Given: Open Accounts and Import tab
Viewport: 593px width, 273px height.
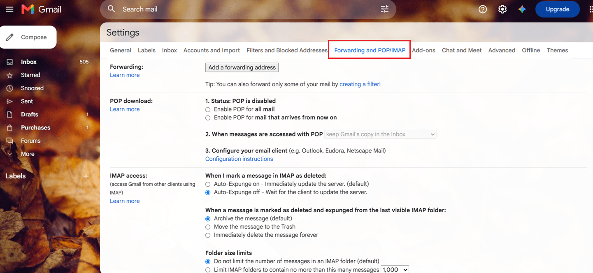Looking at the screenshot, I should pos(212,50).
